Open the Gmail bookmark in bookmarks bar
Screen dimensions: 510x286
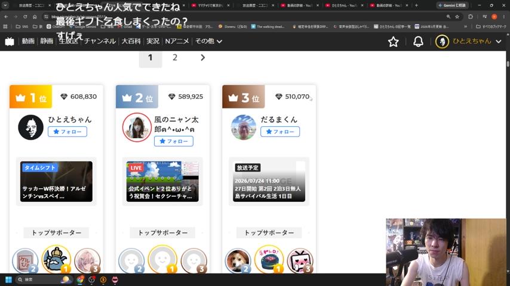click(125, 27)
